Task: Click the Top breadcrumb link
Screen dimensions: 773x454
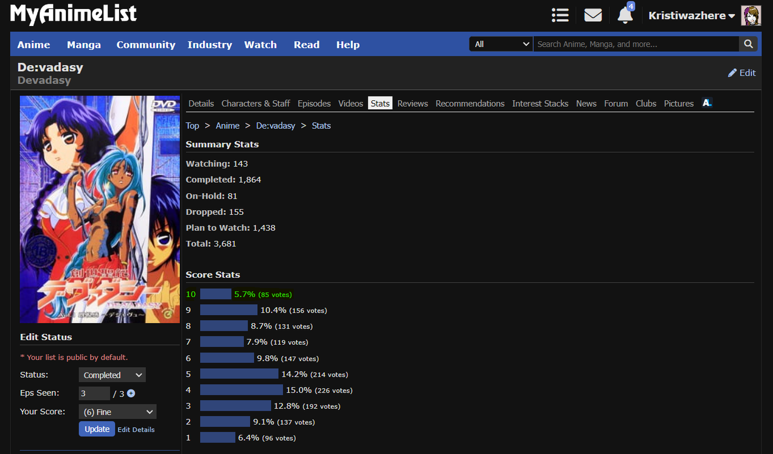Action: pyautogui.click(x=192, y=126)
